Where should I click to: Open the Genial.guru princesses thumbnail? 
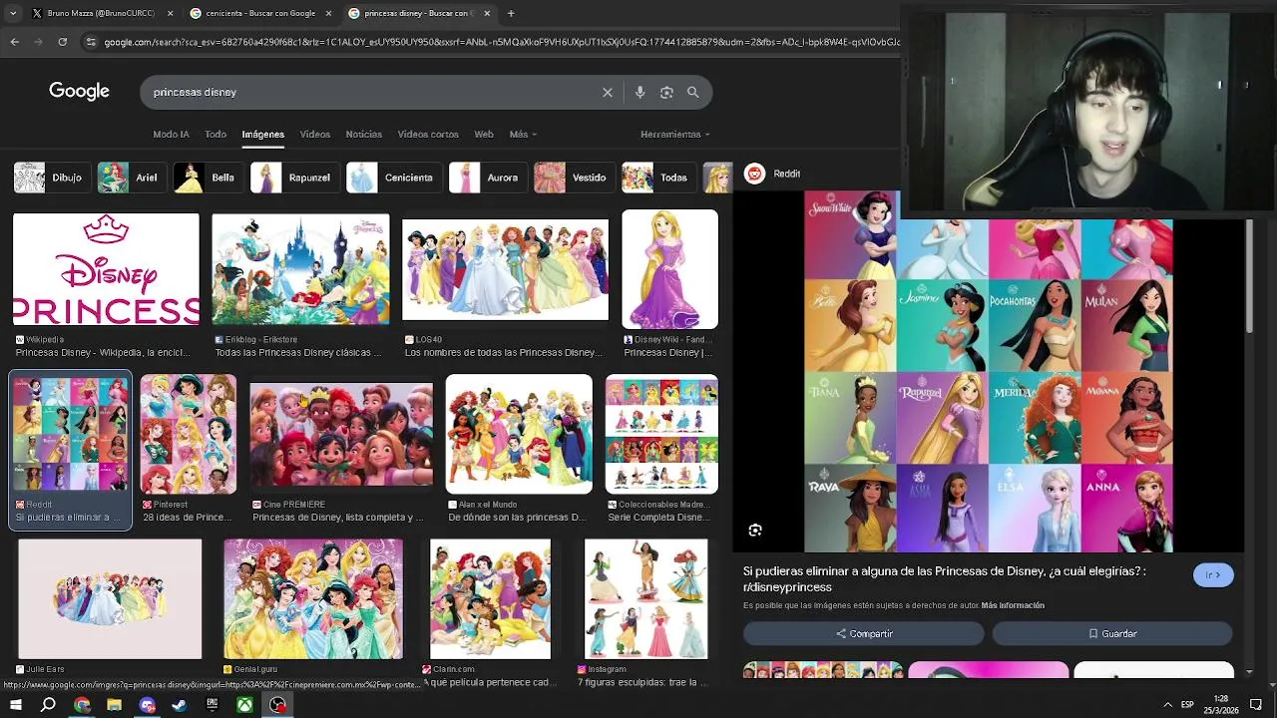(313, 599)
